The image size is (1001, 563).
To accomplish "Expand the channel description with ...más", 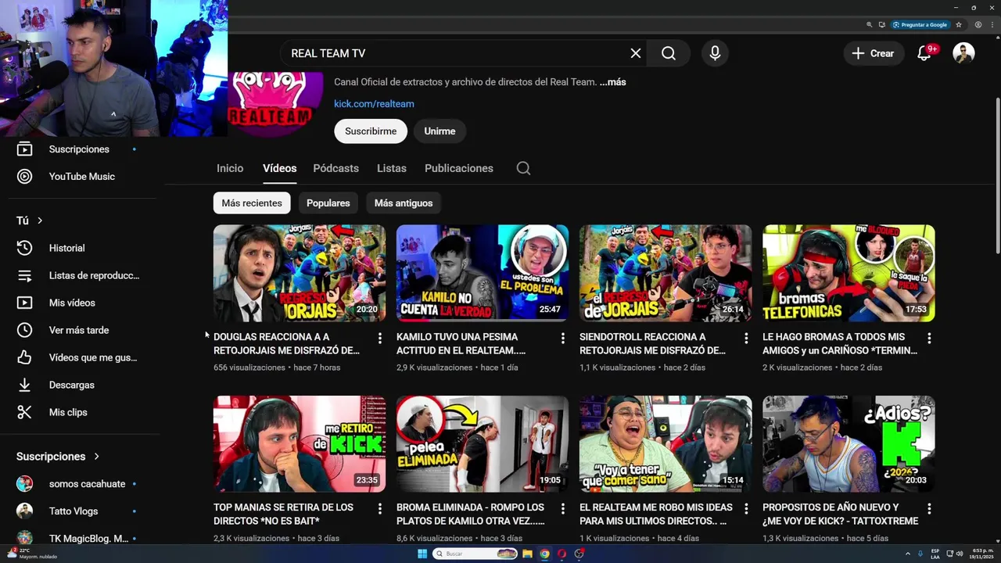I will [612, 82].
